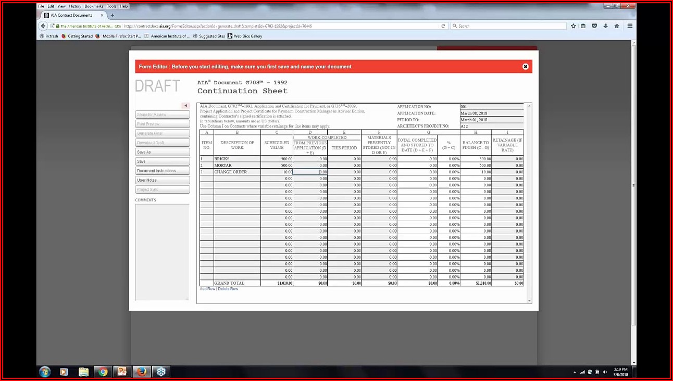Click balance to finish 500.00 for Mortar

[x=476, y=166]
